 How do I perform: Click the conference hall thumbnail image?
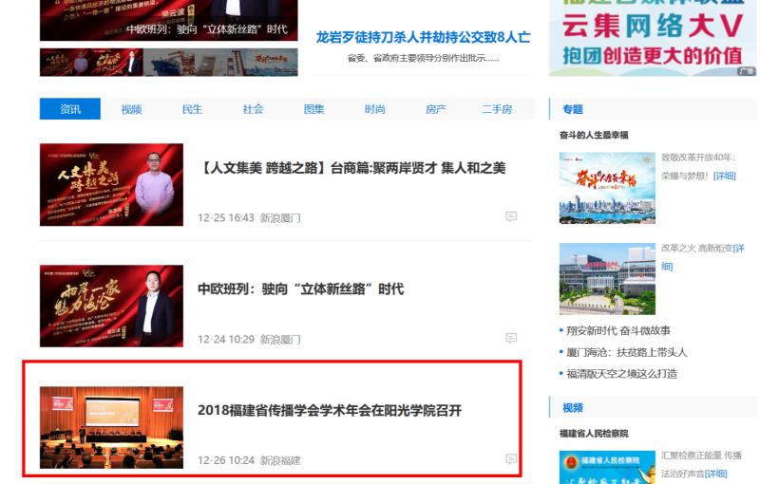(111, 427)
